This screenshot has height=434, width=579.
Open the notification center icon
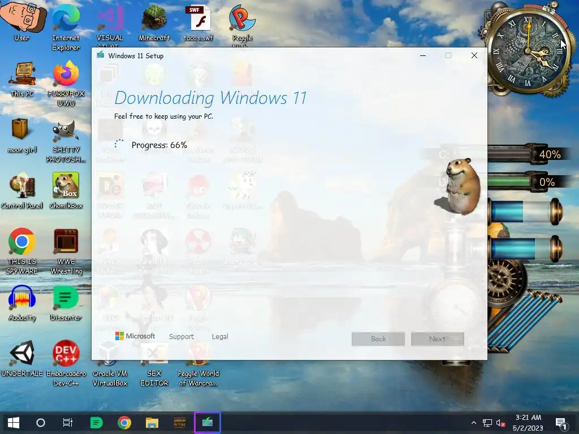point(561,424)
